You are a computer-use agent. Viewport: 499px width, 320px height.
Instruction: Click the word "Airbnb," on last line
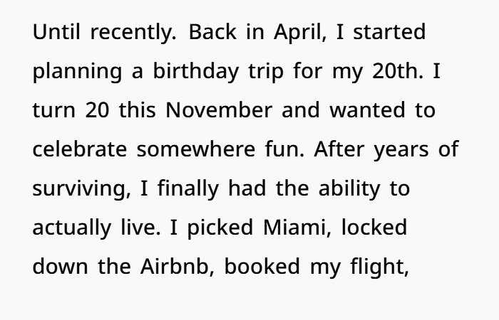coord(178,267)
